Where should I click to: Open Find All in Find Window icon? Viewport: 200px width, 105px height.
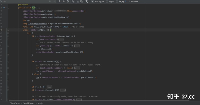(x=68, y=1)
